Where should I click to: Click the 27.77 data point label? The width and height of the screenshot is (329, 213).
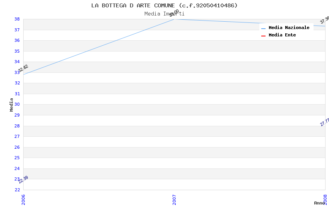click(x=325, y=122)
